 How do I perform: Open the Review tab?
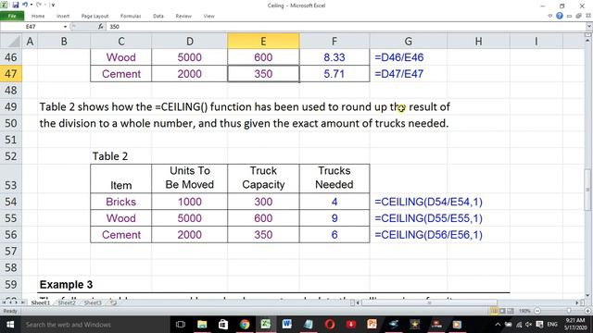[x=183, y=16]
